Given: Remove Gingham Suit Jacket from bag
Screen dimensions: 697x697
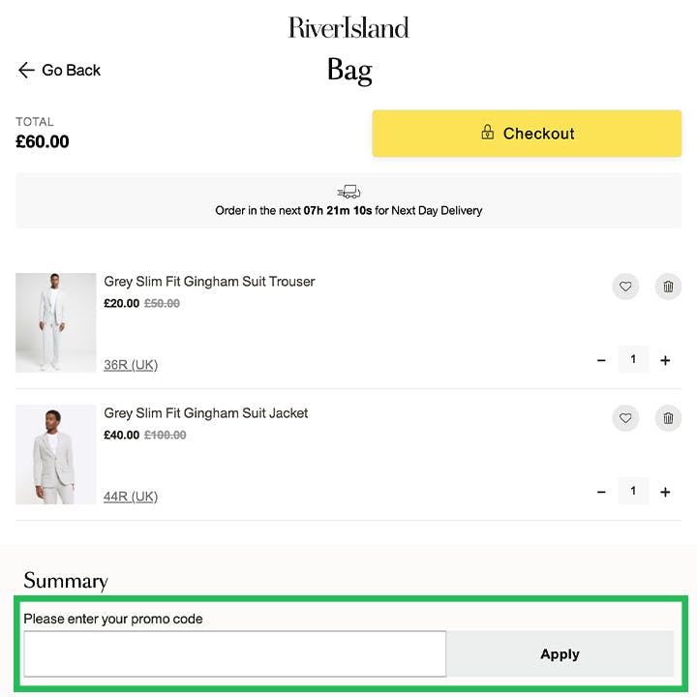Looking at the screenshot, I should (668, 418).
